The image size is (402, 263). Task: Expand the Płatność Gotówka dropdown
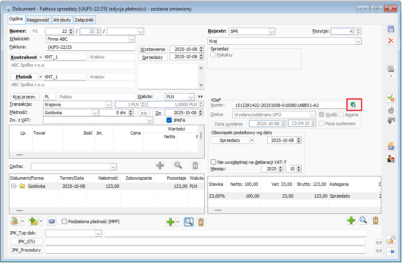click(95, 113)
